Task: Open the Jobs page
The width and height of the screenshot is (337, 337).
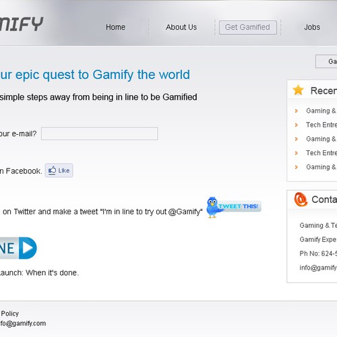Action: click(312, 27)
